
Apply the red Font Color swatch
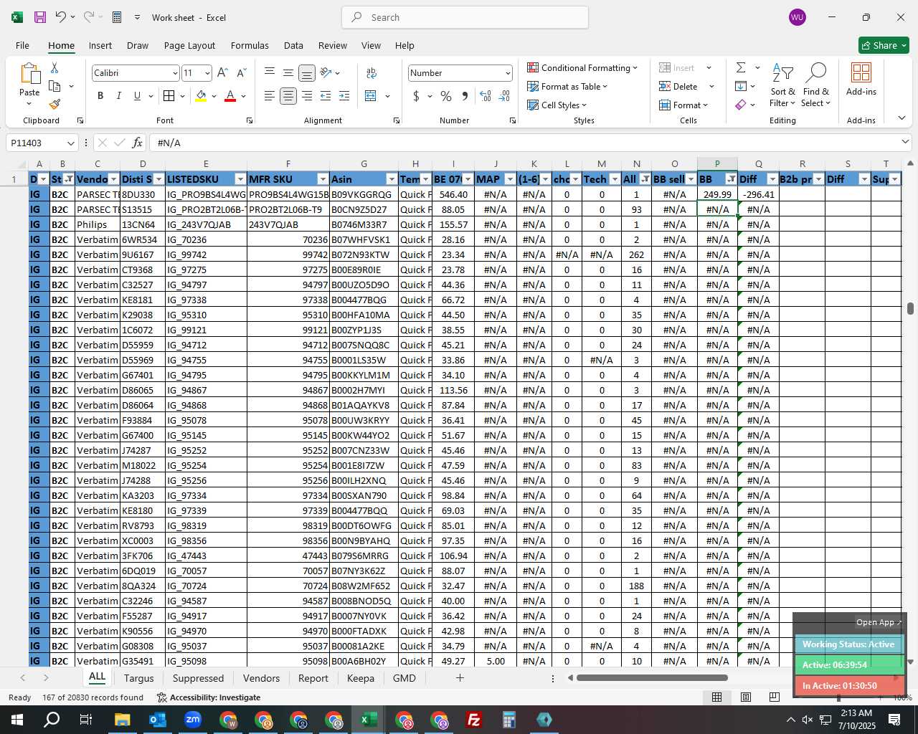pyautogui.click(x=230, y=96)
